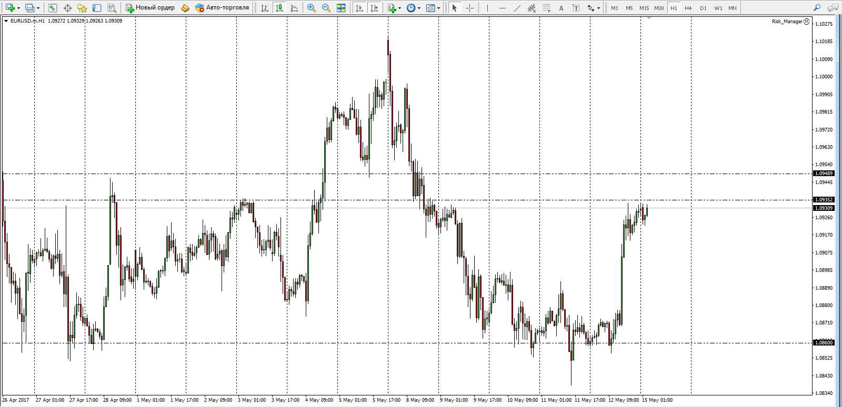The width and height of the screenshot is (842, 407).
Task: Switch to candlestick chart display
Action: [279, 8]
